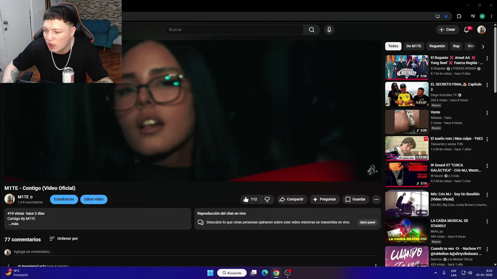This screenshot has height=279, width=497.
Task: Start voice search with microphone icon
Action: click(329, 29)
